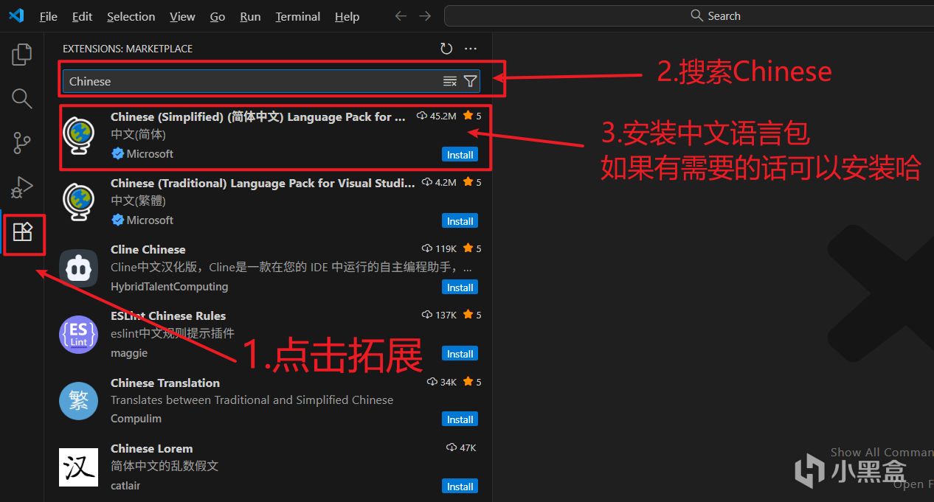Image resolution: width=934 pixels, height=502 pixels.
Task: Open the Search view in activity bar
Action: [22, 98]
